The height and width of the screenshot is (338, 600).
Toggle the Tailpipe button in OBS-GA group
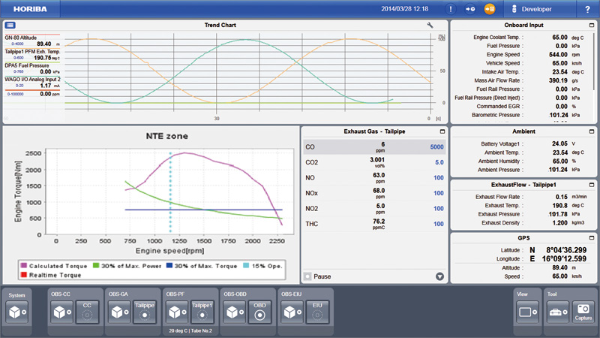(x=143, y=311)
